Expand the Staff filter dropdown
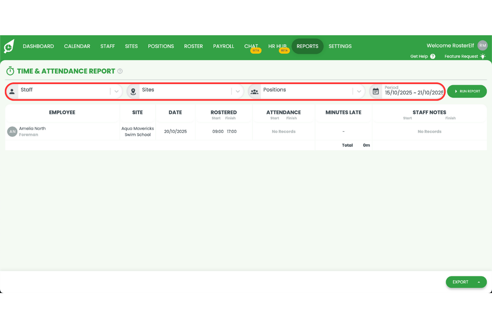Image resolution: width=492 pixels, height=328 pixels. (116, 91)
